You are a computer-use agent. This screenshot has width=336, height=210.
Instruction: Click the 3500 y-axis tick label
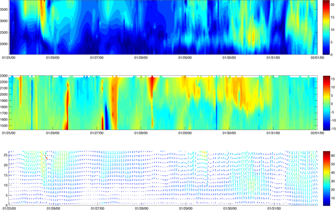(x=4, y=9)
